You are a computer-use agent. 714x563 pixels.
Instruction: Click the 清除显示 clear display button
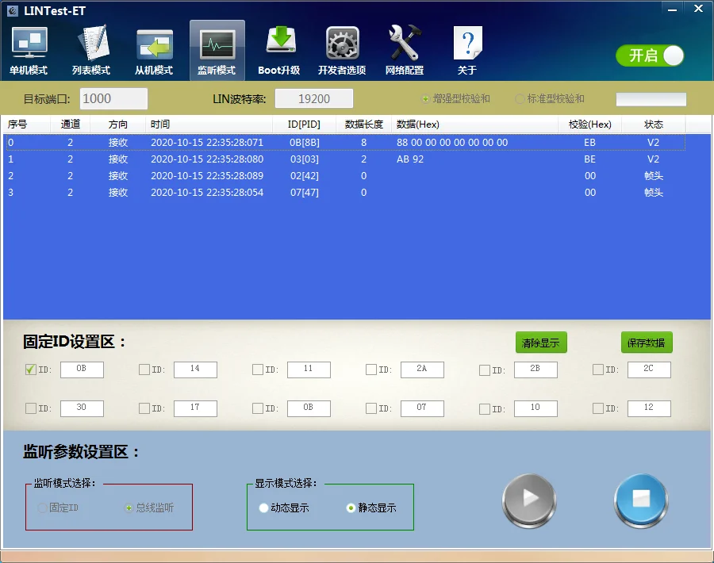(x=541, y=343)
